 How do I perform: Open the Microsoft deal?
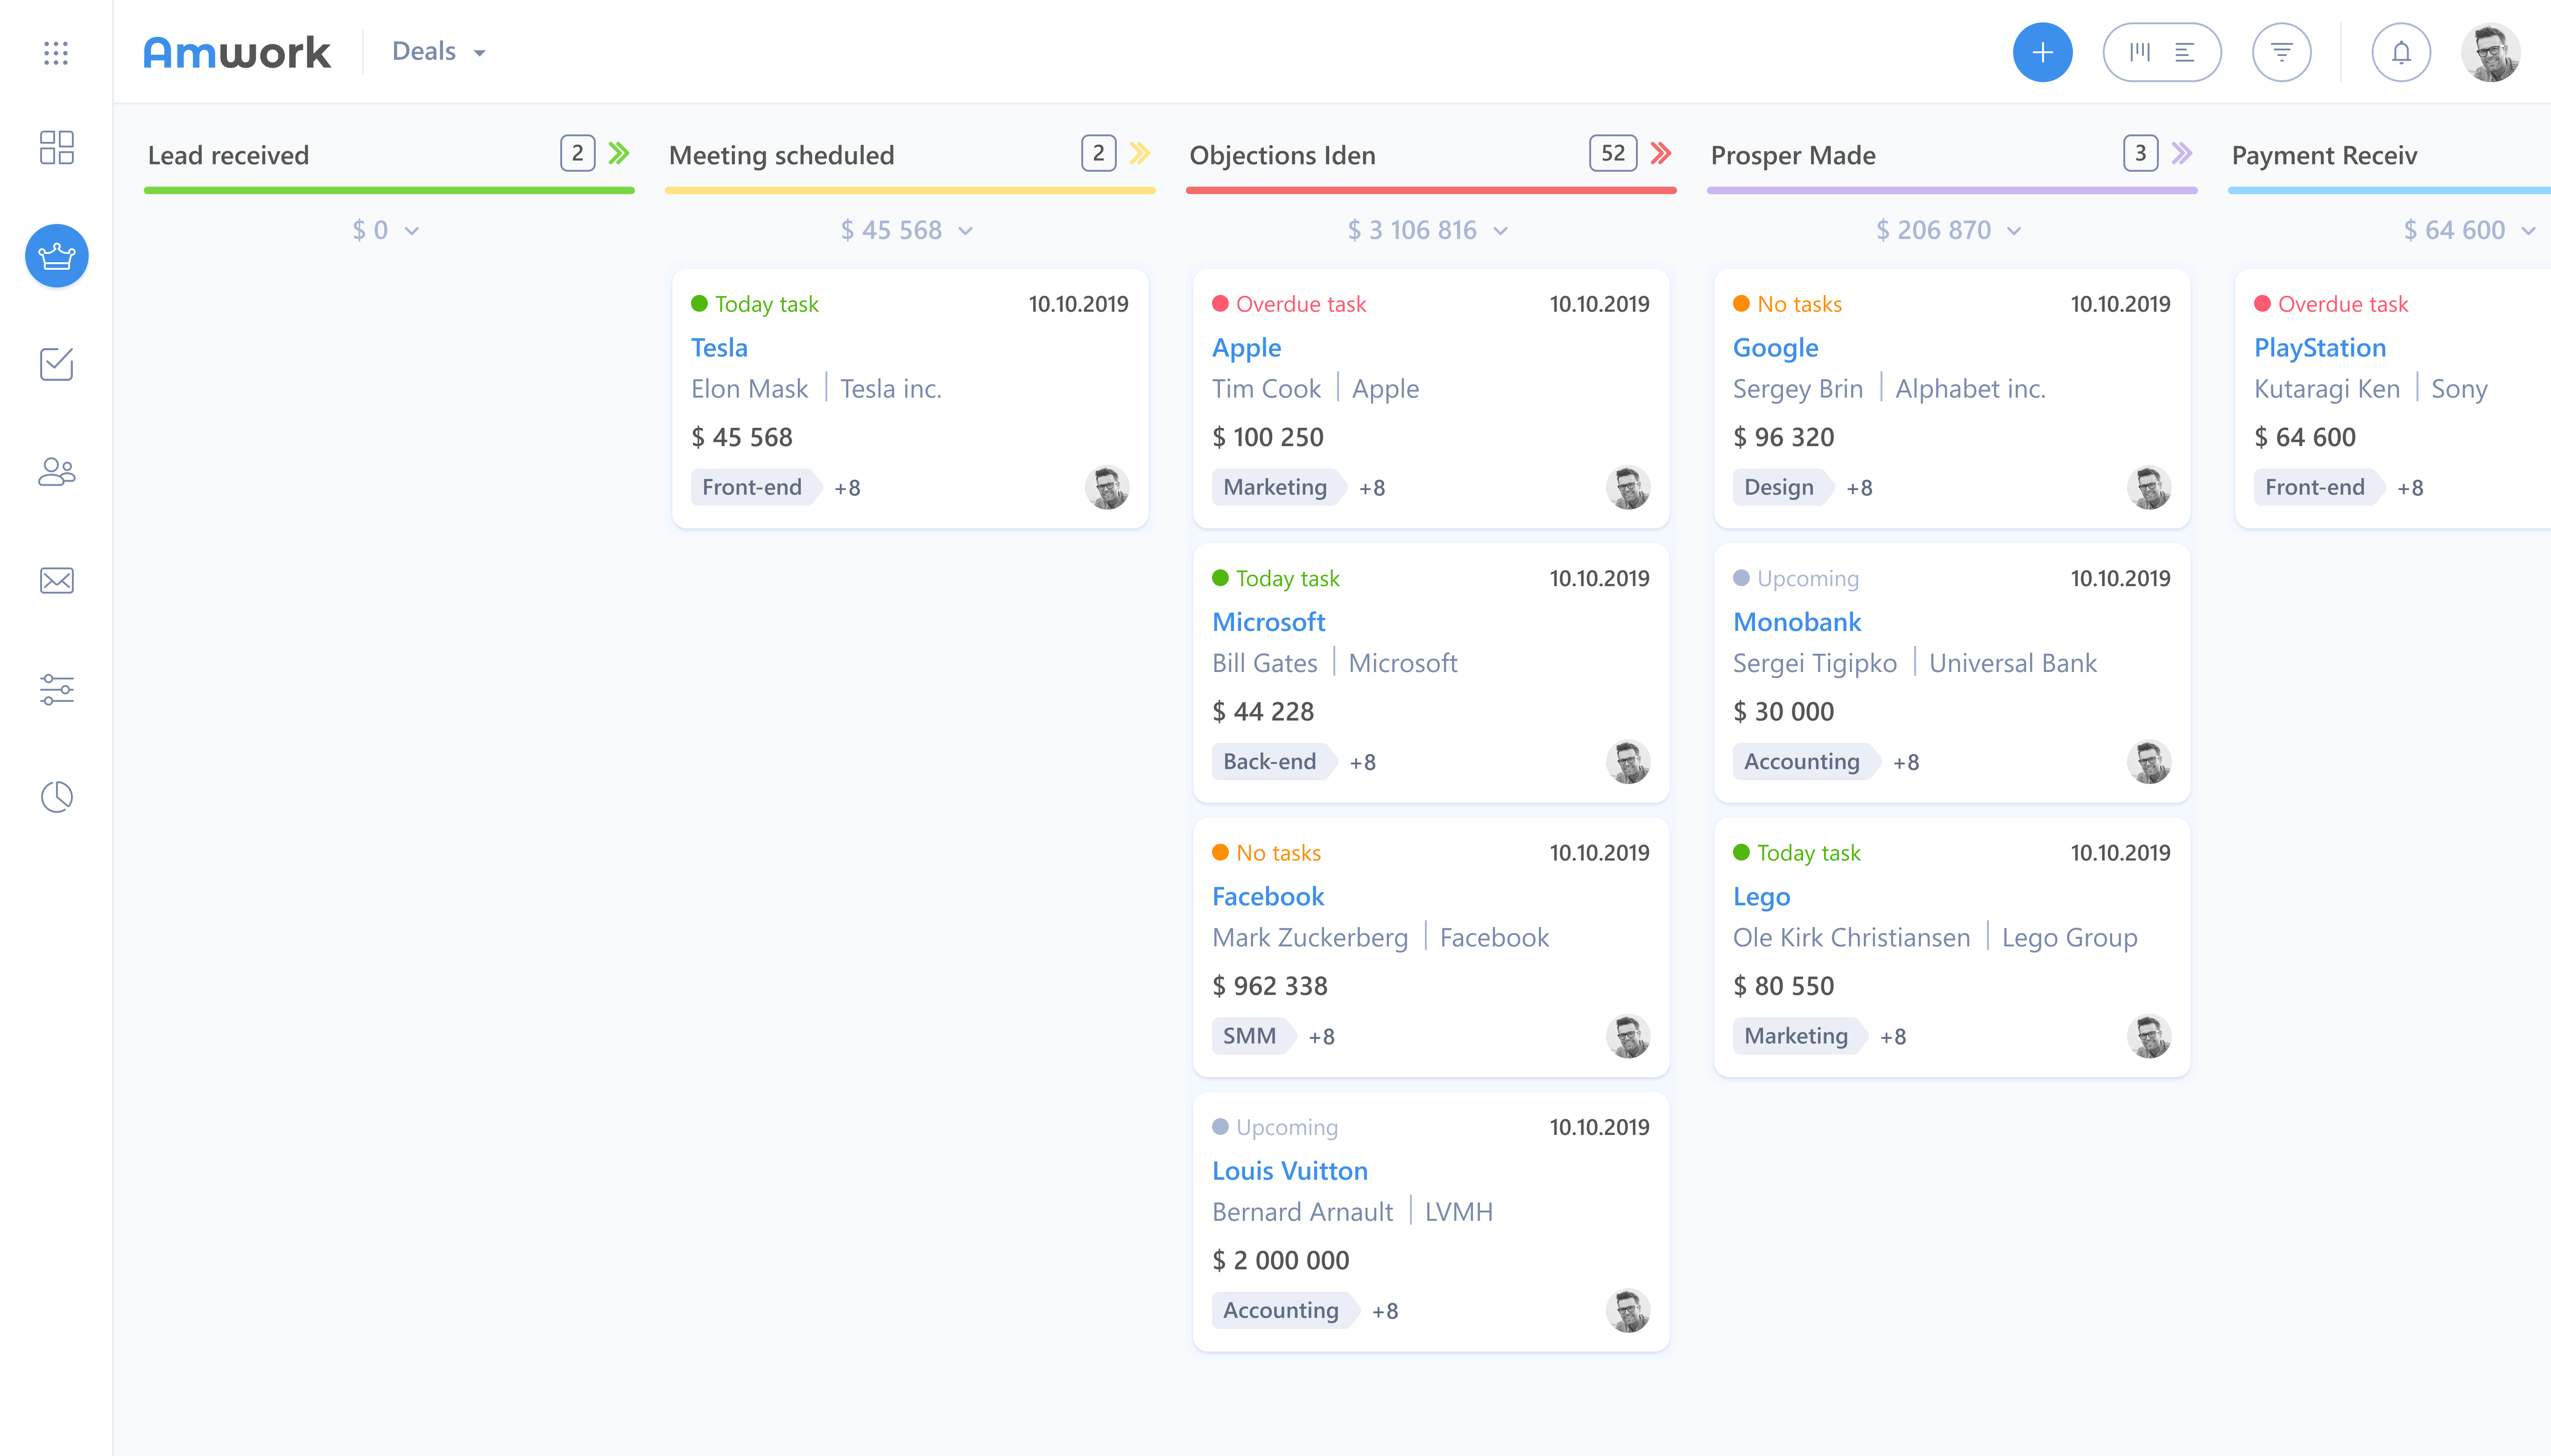click(x=1268, y=622)
